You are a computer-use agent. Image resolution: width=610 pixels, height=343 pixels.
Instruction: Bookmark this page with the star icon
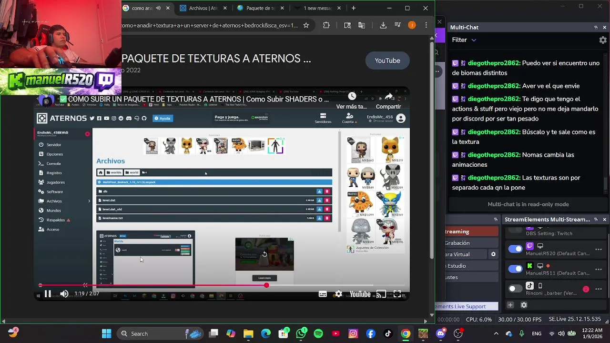coord(306,25)
